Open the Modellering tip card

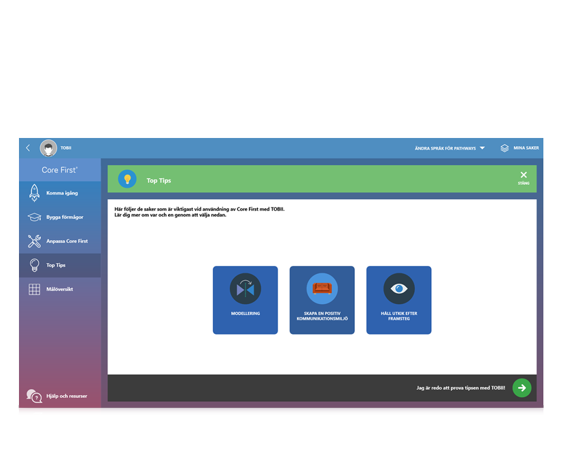(x=245, y=300)
